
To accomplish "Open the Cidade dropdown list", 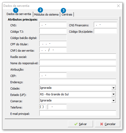I will point(113,88).
